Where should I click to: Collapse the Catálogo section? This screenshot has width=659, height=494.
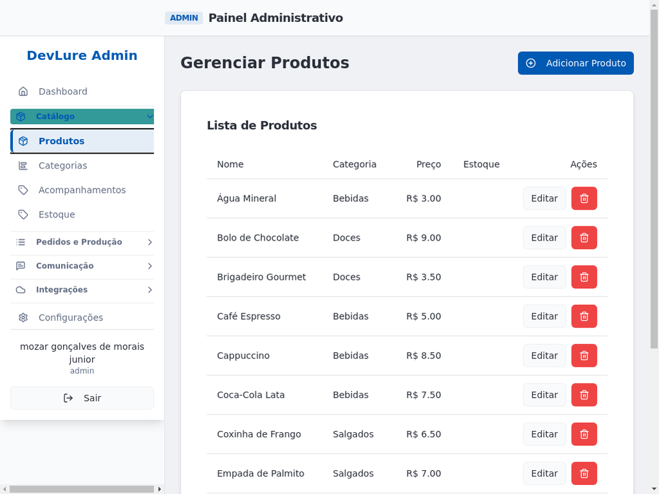[x=149, y=116]
